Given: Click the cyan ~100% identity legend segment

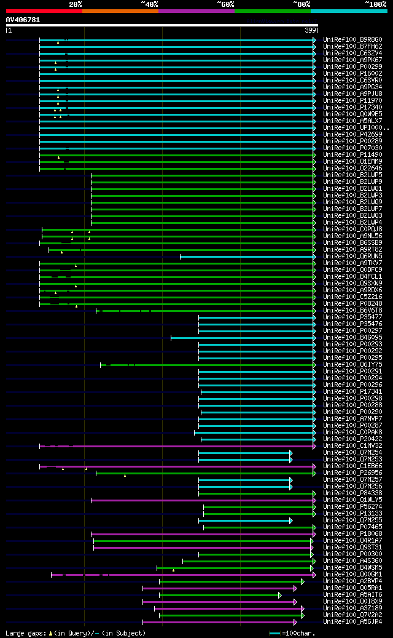Looking at the screenshot, I should 349,11.
